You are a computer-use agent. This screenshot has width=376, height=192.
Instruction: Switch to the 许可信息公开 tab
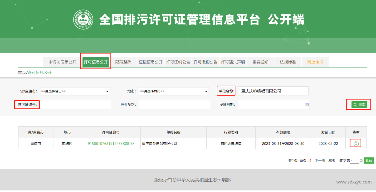click(95, 62)
